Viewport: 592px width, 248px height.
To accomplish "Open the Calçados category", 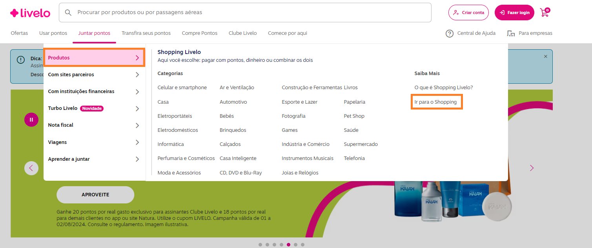I will (x=230, y=144).
